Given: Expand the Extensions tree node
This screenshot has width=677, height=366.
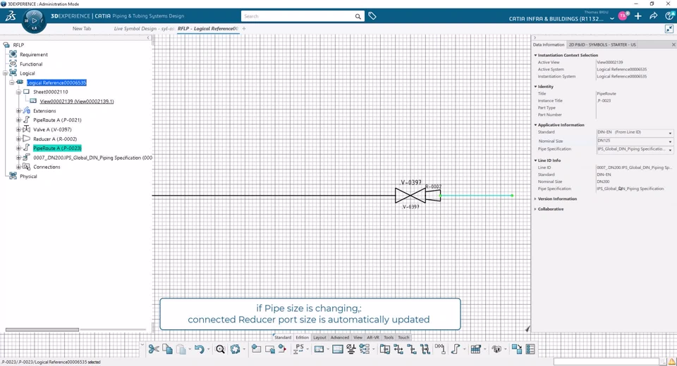Looking at the screenshot, I should [18, 111].
